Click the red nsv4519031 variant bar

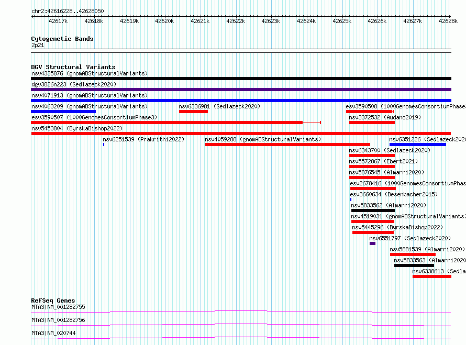point(373,221)
